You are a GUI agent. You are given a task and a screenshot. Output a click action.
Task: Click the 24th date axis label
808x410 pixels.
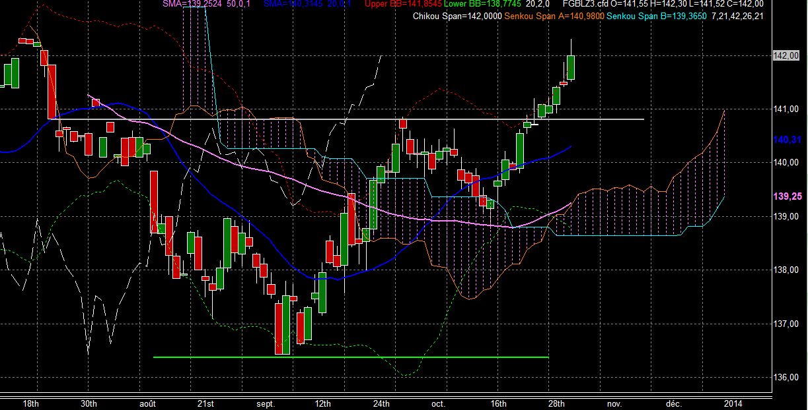[x=381, y=403]
